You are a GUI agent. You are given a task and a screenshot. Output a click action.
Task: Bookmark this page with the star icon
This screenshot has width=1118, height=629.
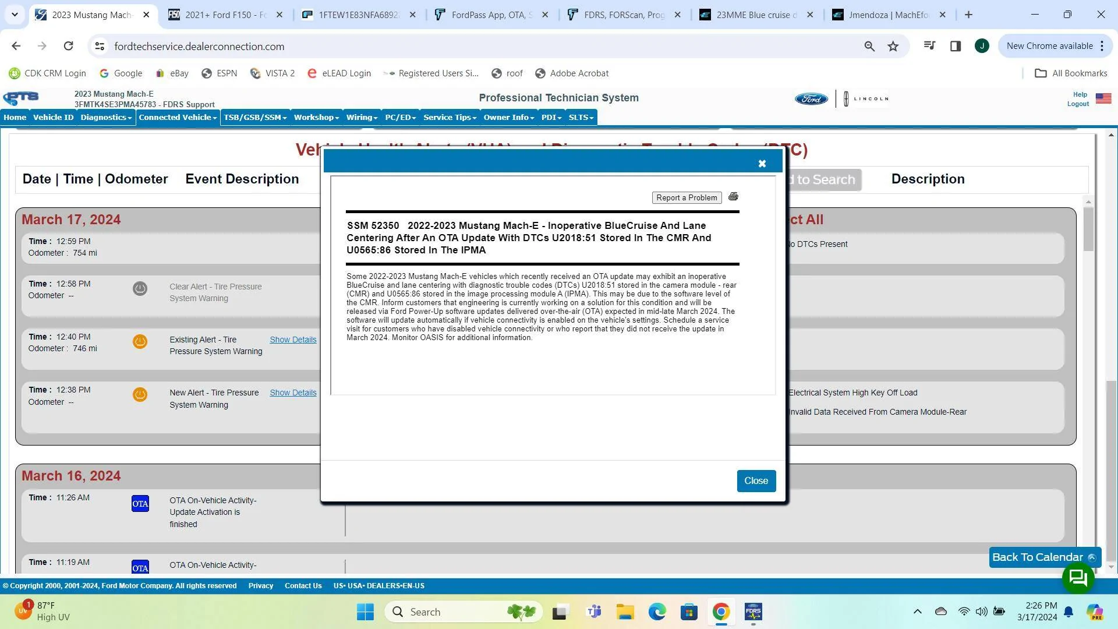coord(893,47)
